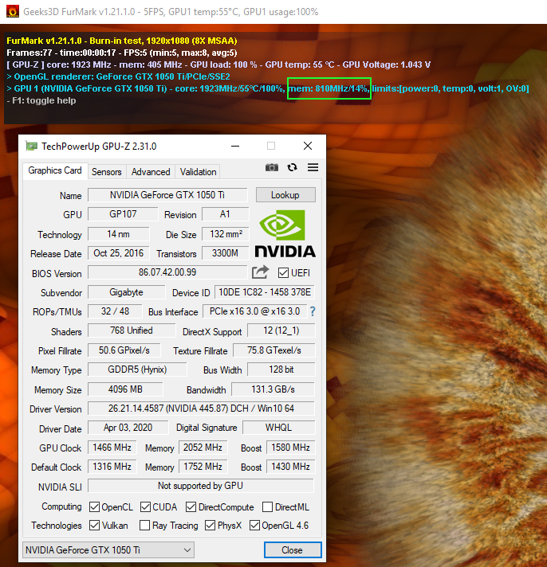Click the FurMark 'F1: toggle help' text
This screenshot has height=567, width=547.
(x=41, y=100)
